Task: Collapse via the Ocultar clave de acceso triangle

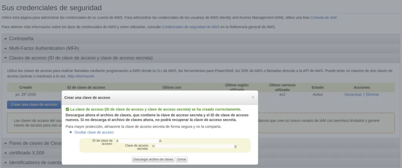Action: tap(71, 132)
